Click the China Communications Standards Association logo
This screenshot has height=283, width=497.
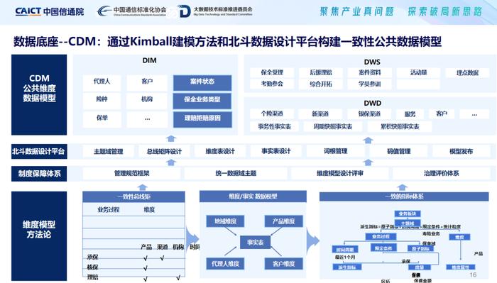point(131,11)
